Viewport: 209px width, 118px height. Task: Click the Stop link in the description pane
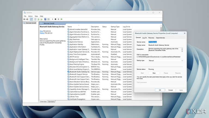(x=41, y=31)
